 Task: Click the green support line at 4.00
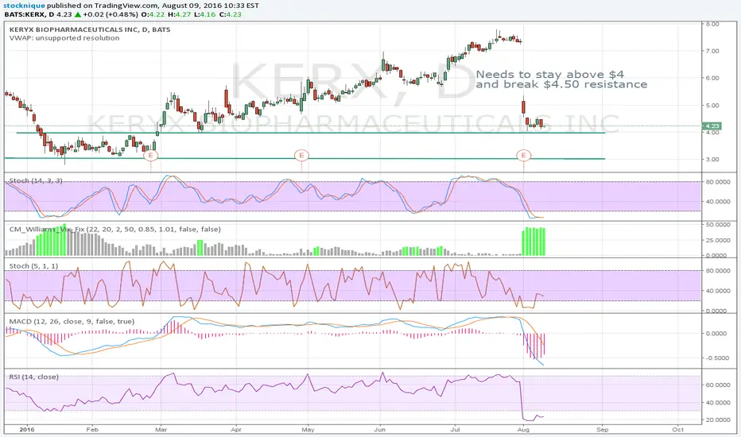tap(311, 133)
